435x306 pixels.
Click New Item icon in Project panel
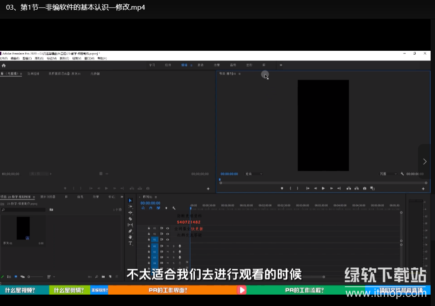pos(110,277)
